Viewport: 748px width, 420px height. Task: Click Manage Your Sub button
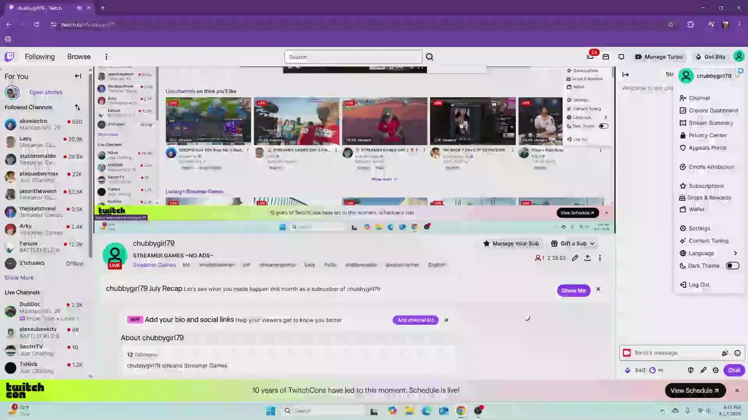pos(511,243)
